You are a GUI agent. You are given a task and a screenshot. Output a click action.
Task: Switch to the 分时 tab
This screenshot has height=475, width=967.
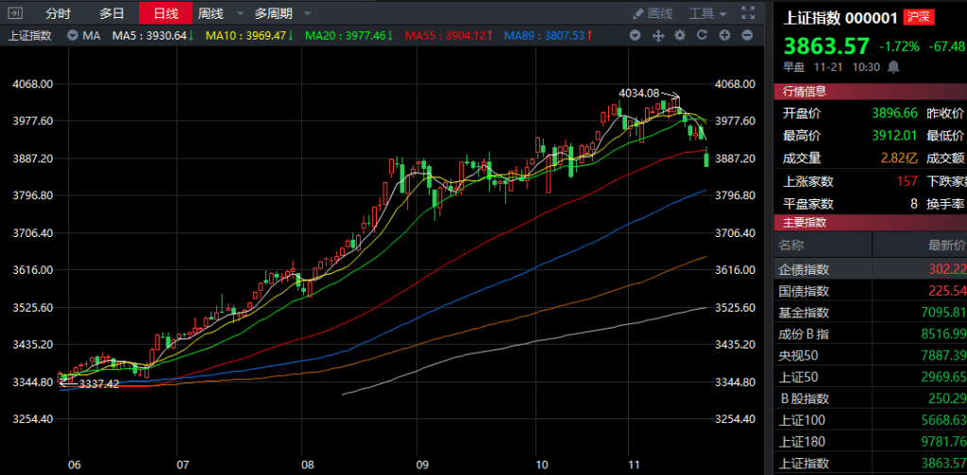(59, 13)
